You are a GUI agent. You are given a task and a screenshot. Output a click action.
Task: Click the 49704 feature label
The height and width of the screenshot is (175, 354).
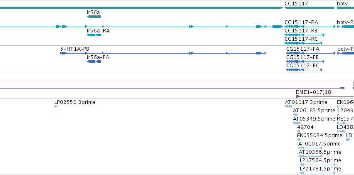coord(305,127)
